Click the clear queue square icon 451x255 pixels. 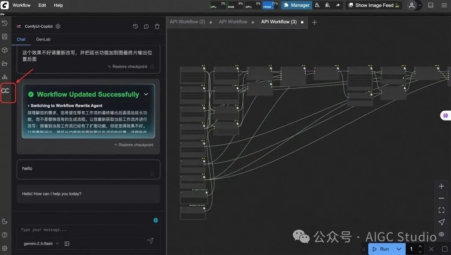[x=444, y=249]
